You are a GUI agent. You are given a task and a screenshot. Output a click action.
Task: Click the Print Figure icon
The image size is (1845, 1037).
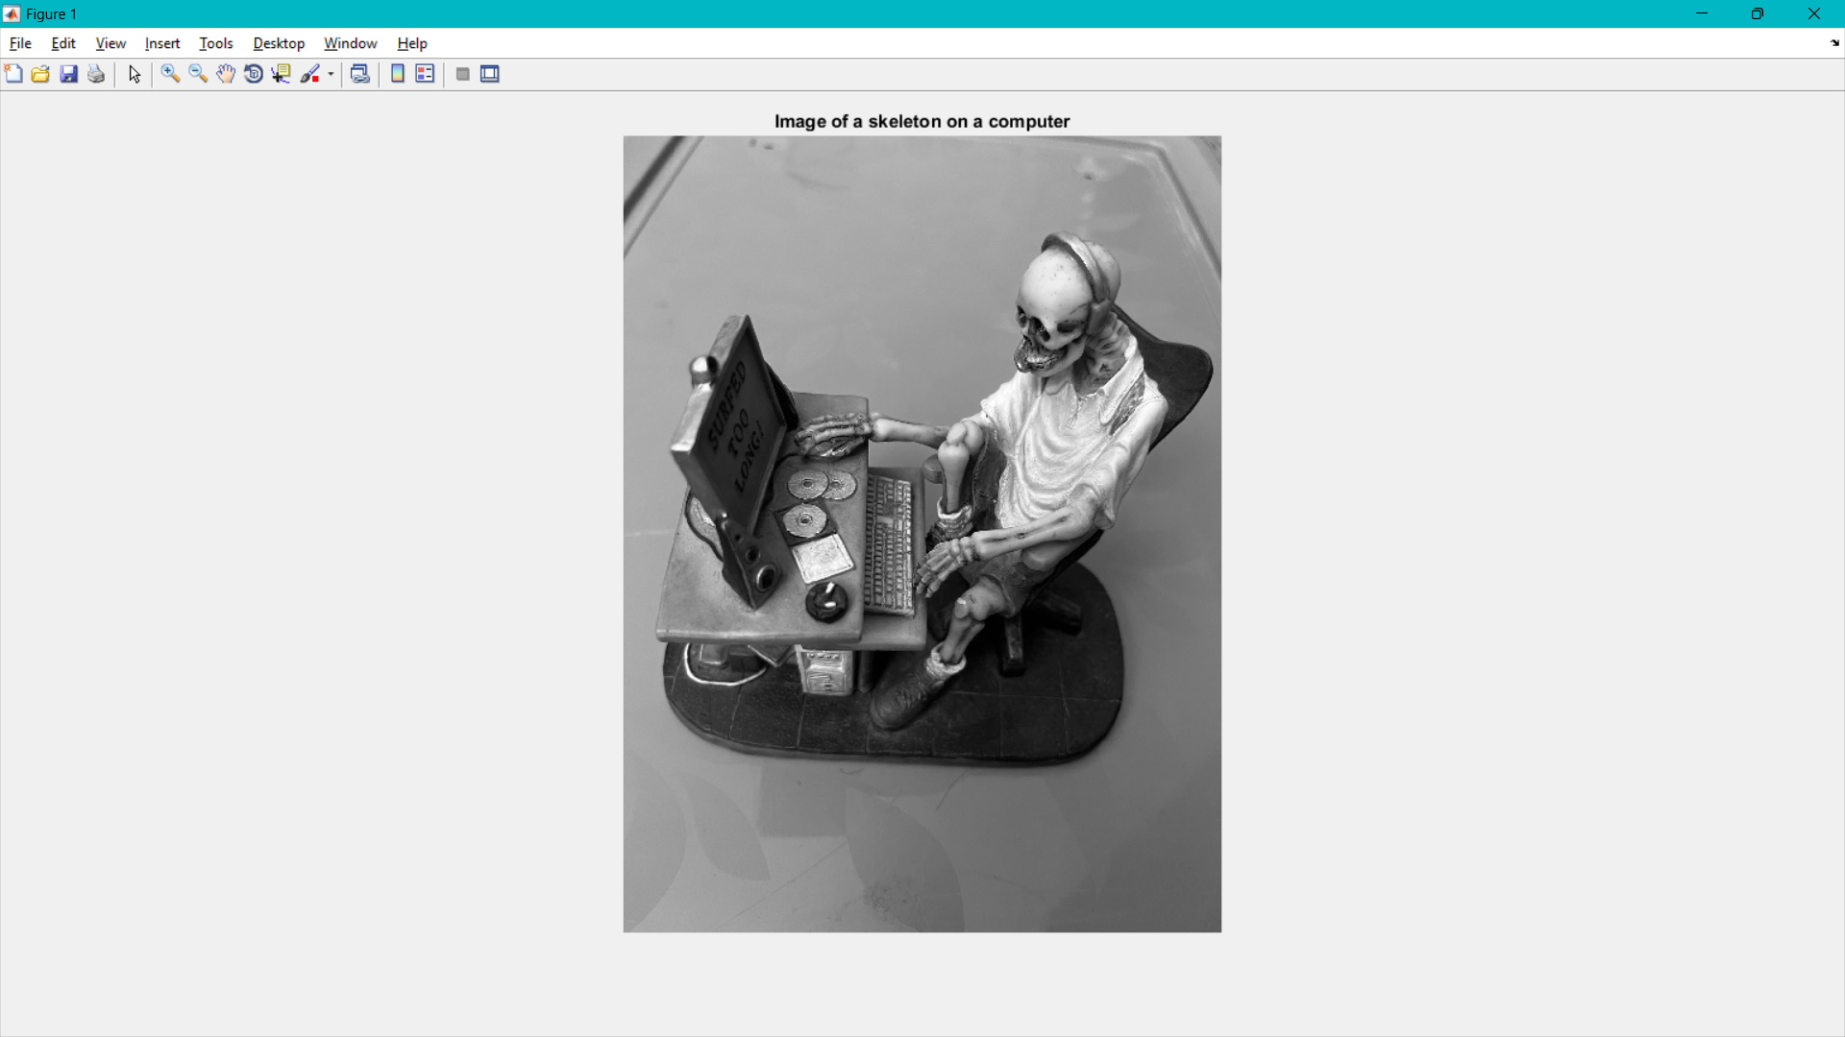click(x=96, y=74)
